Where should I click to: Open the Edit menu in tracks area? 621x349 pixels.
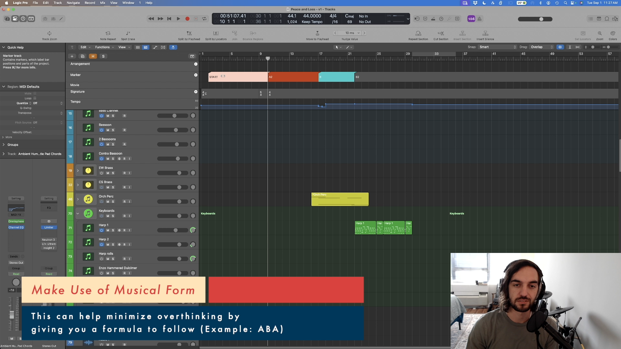pyautogui.click(x=86, y=47)
